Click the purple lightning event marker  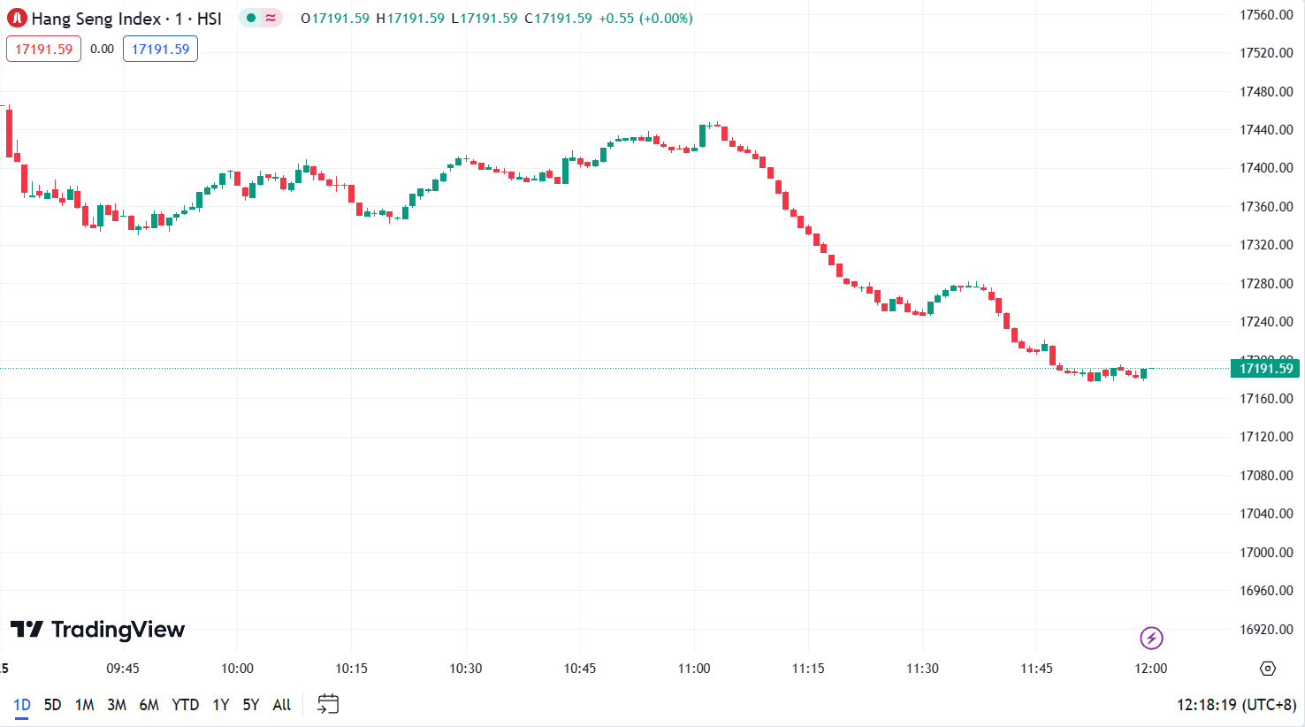[1151, 638]
